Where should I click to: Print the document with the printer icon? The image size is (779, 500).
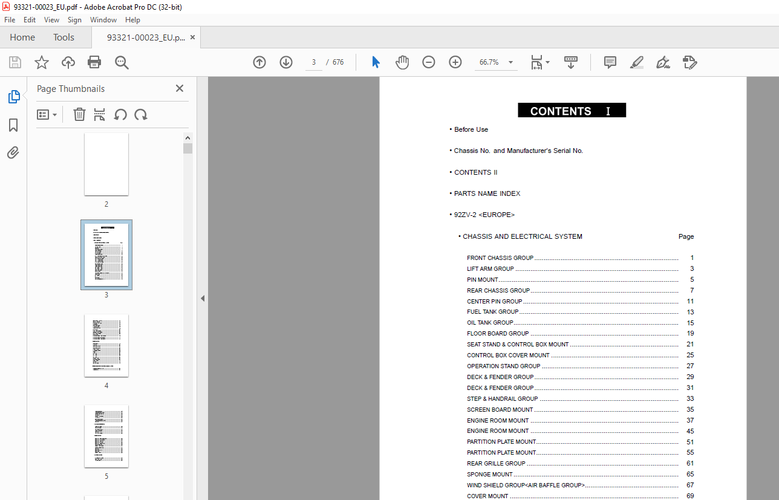click(94, 62)
